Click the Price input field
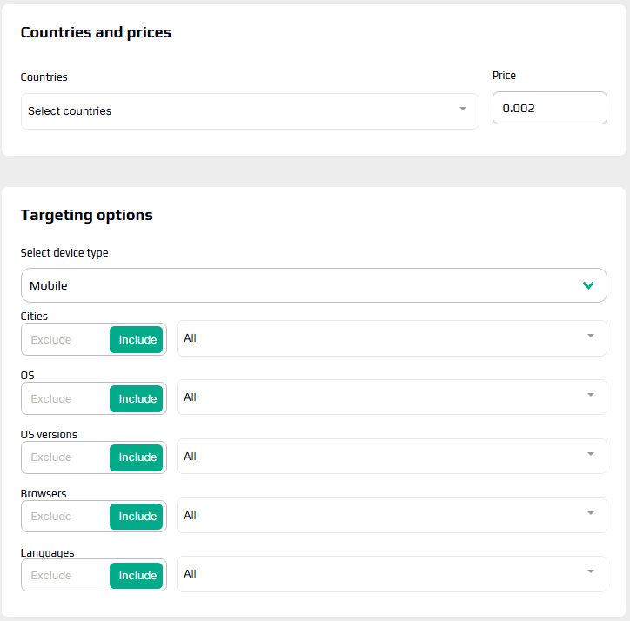Image resolution: width=630 pixels, height=621 pixels. point(549,109)
